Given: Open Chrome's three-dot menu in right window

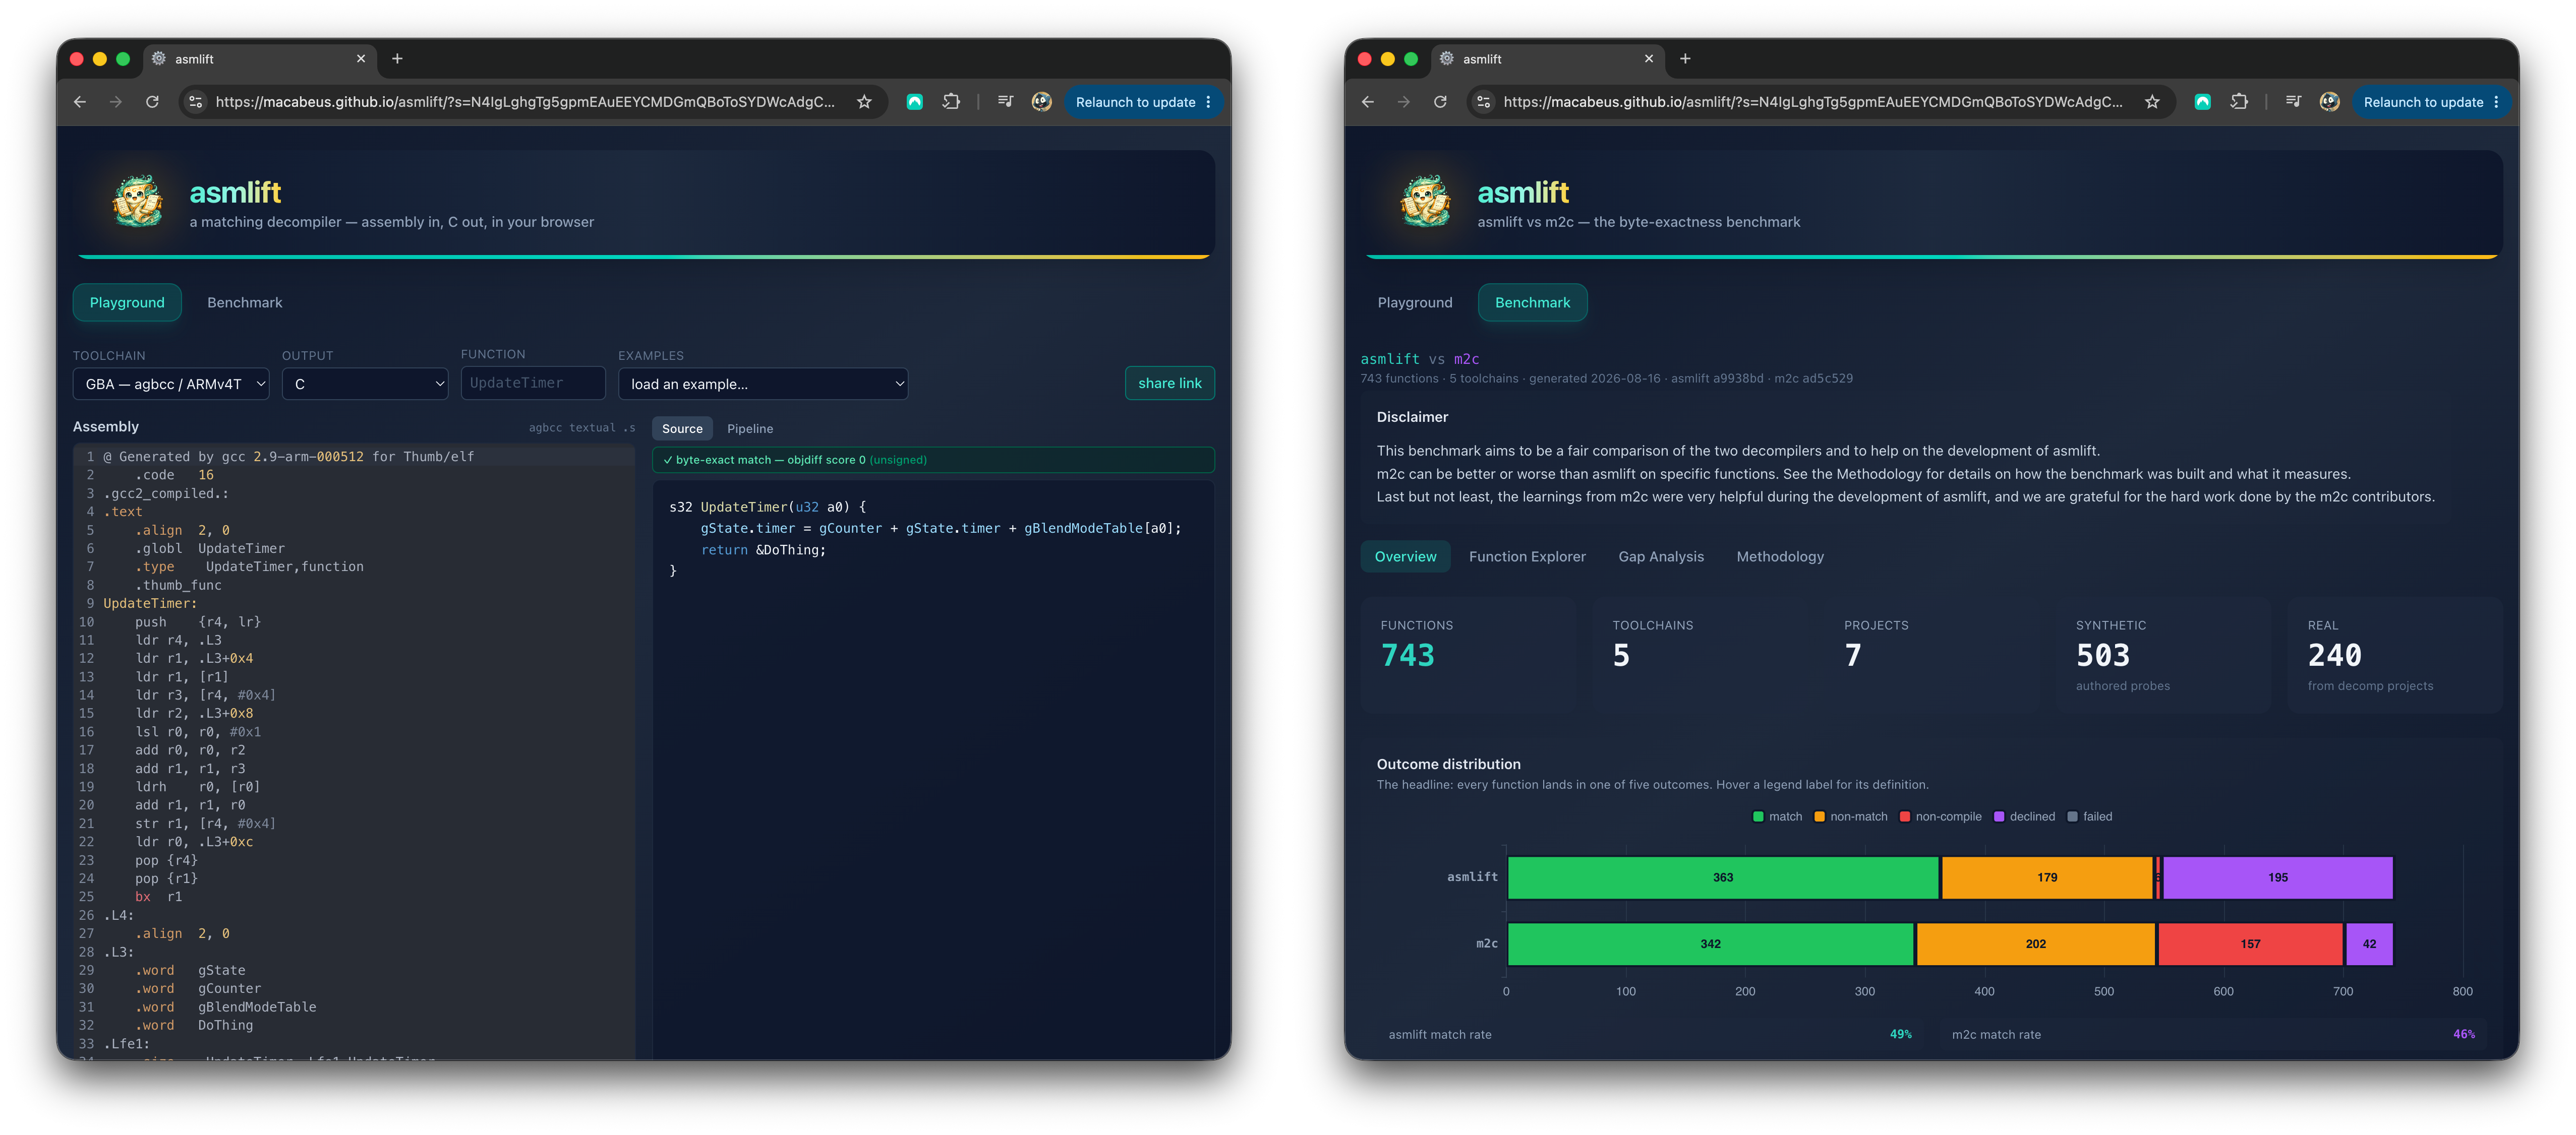Looking at the screenshot, I should point(2497,102).
